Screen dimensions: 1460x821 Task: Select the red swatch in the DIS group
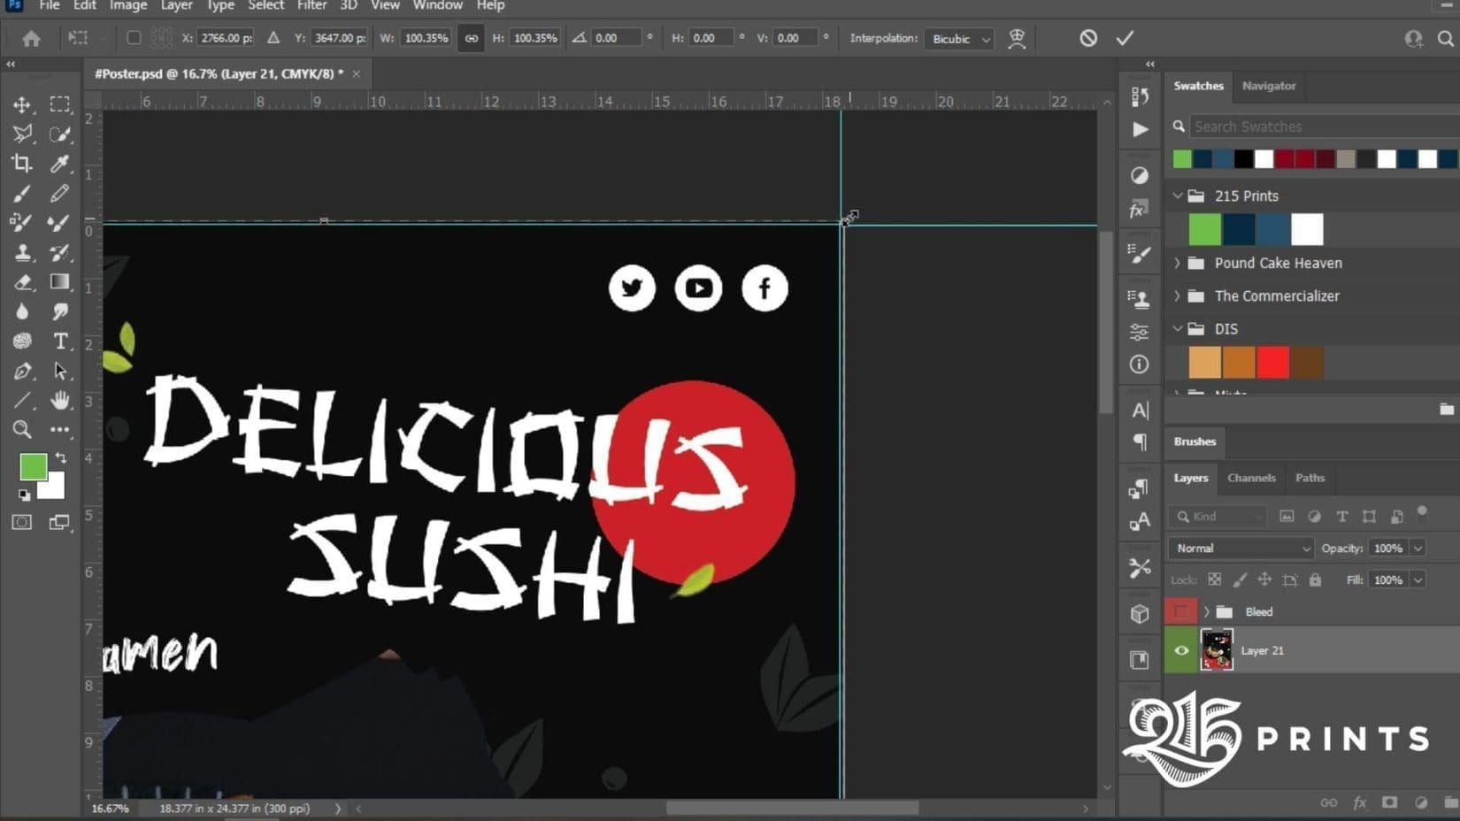(x=1272, y=362)
